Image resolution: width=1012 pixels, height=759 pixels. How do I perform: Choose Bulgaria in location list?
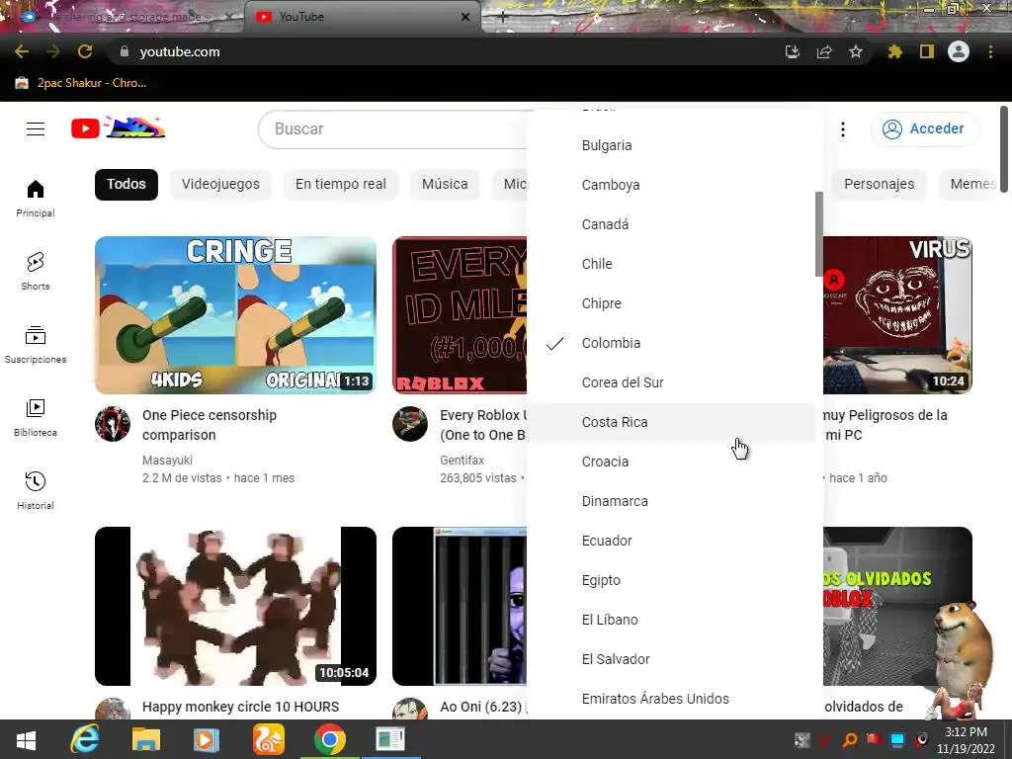[x=671, y=145]
